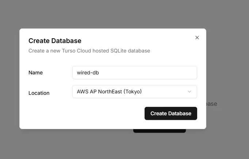Click the dimmed backdrop above the dialog

[x=110, y=14]
